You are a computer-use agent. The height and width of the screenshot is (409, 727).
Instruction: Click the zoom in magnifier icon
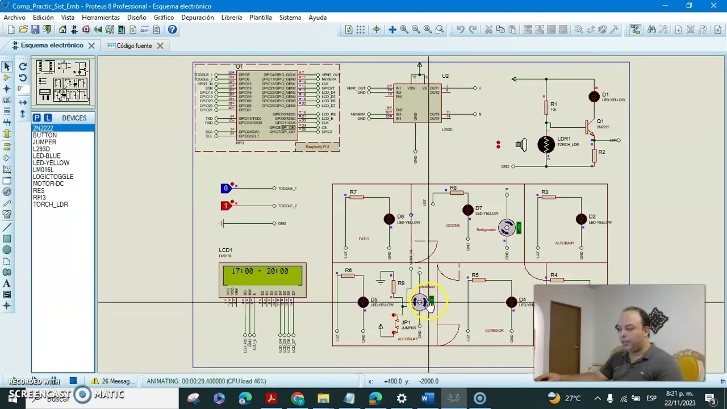coord(404,30)
